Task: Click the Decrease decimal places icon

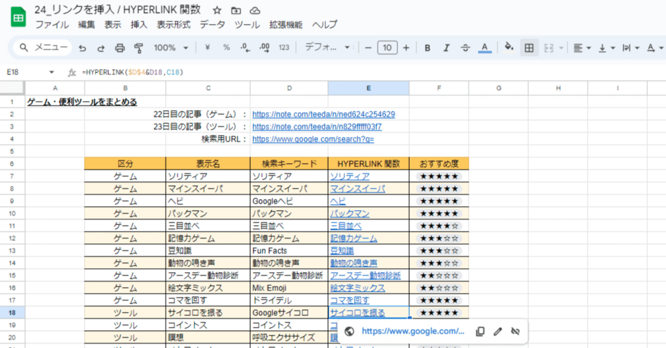Action: tap(244, 47)
